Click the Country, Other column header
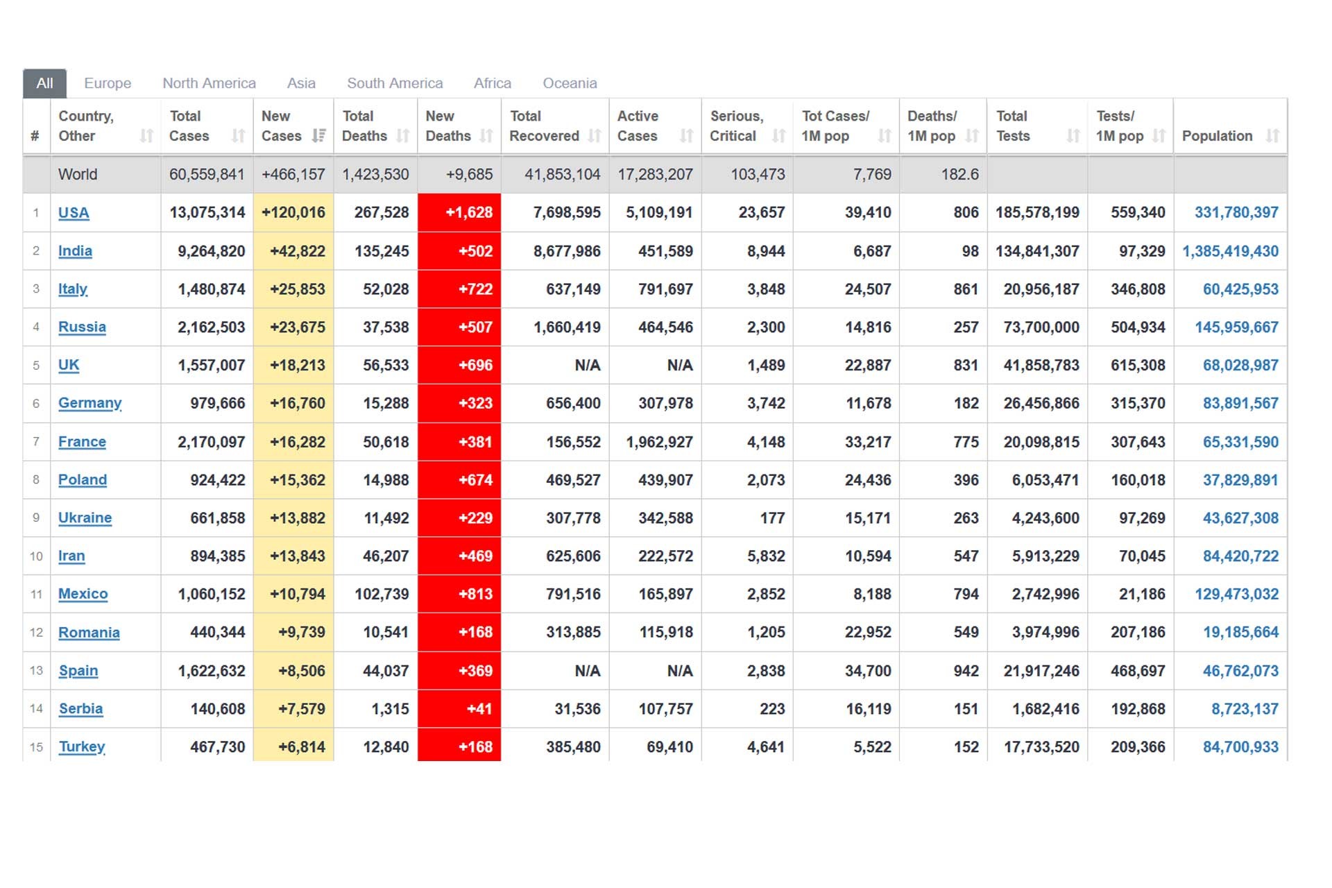1332x888 pixels. click(105, 126)
